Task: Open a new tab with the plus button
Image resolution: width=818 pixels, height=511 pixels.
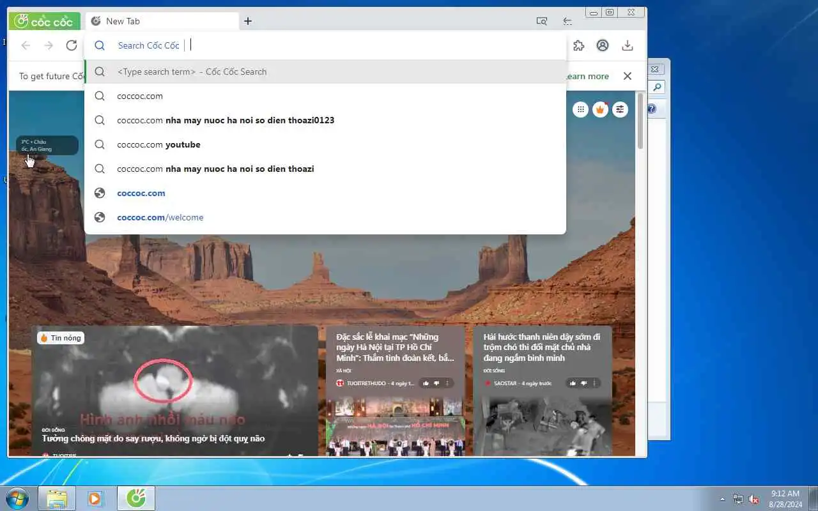Action: 248,21
